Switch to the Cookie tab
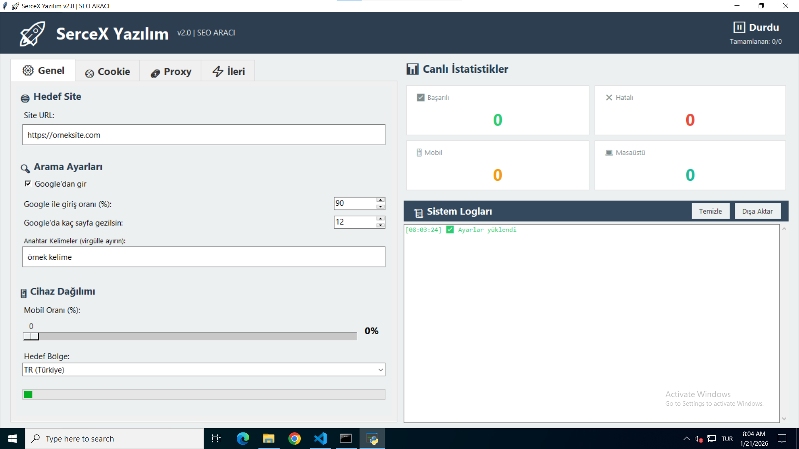 click(107, 72)
